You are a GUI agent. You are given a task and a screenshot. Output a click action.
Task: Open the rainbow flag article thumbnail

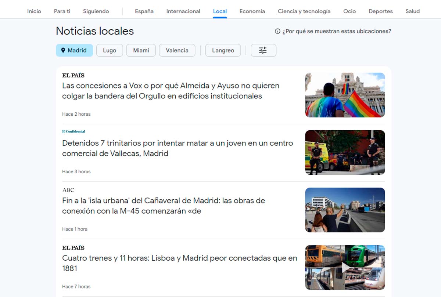(345, 95)
